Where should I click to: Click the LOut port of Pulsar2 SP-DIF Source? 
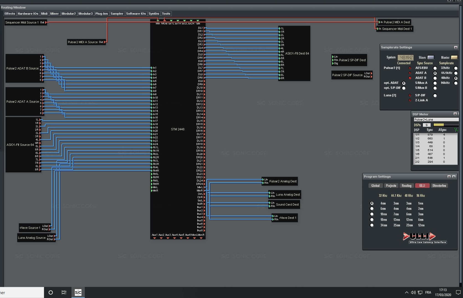coord(371,73)
